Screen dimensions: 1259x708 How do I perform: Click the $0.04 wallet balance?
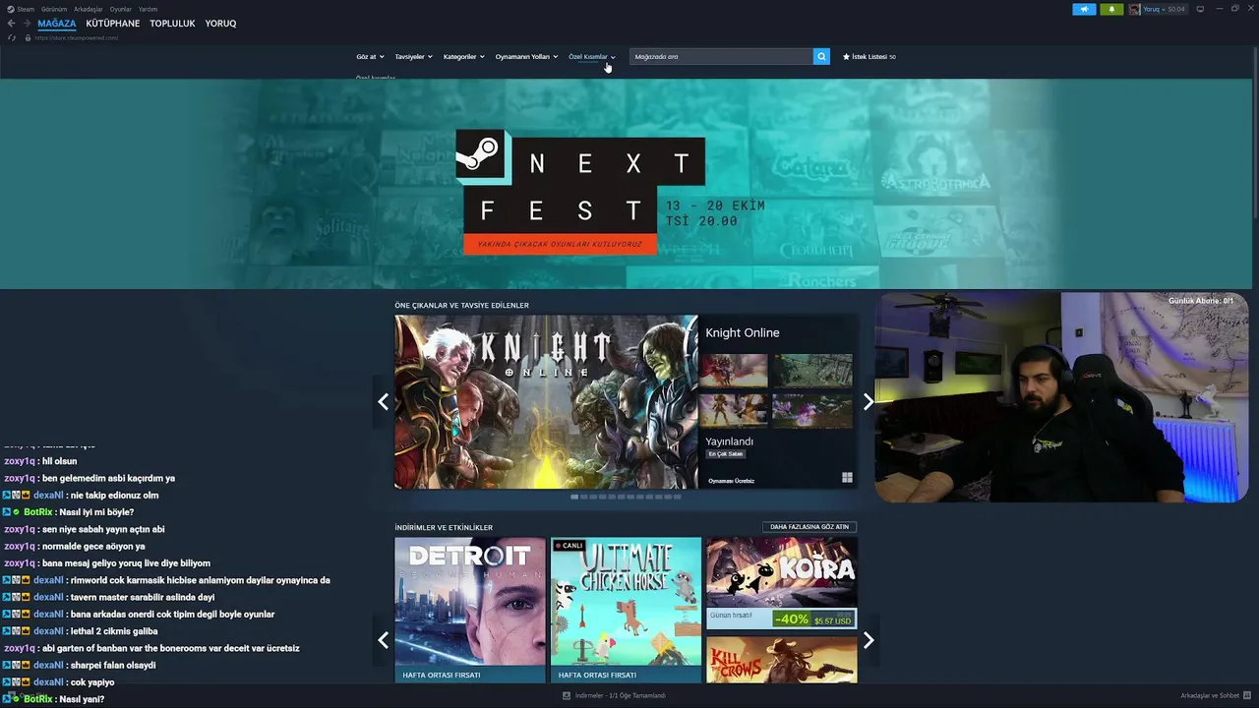click(x=1176, y=9)
